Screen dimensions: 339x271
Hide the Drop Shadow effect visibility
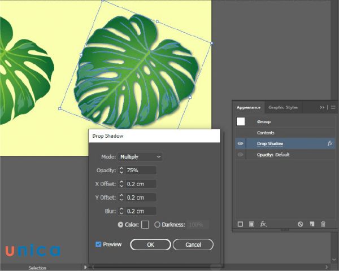(241, 144)
